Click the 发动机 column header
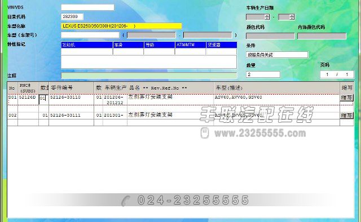Image resolution: width=361 pixels, height=222 pixels. pyautogui.click(x=87, y=45)
